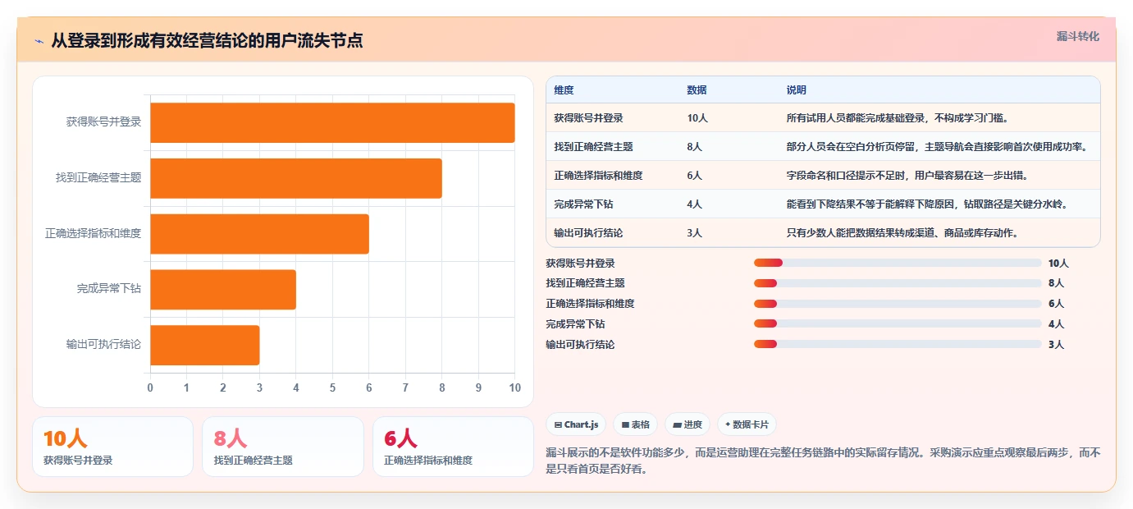Image resolution: width=1133 pixels, height=509 pixels.
Task: Click the 8人 value in the table
Action: (695, 147)
